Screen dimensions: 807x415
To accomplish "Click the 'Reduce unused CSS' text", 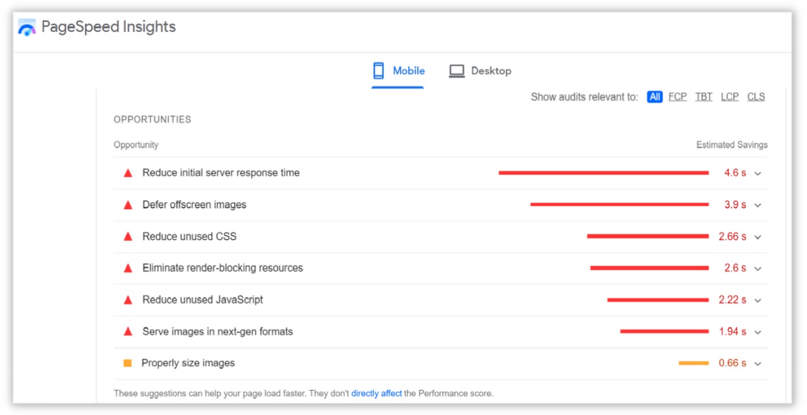I will tap(189, 236).
